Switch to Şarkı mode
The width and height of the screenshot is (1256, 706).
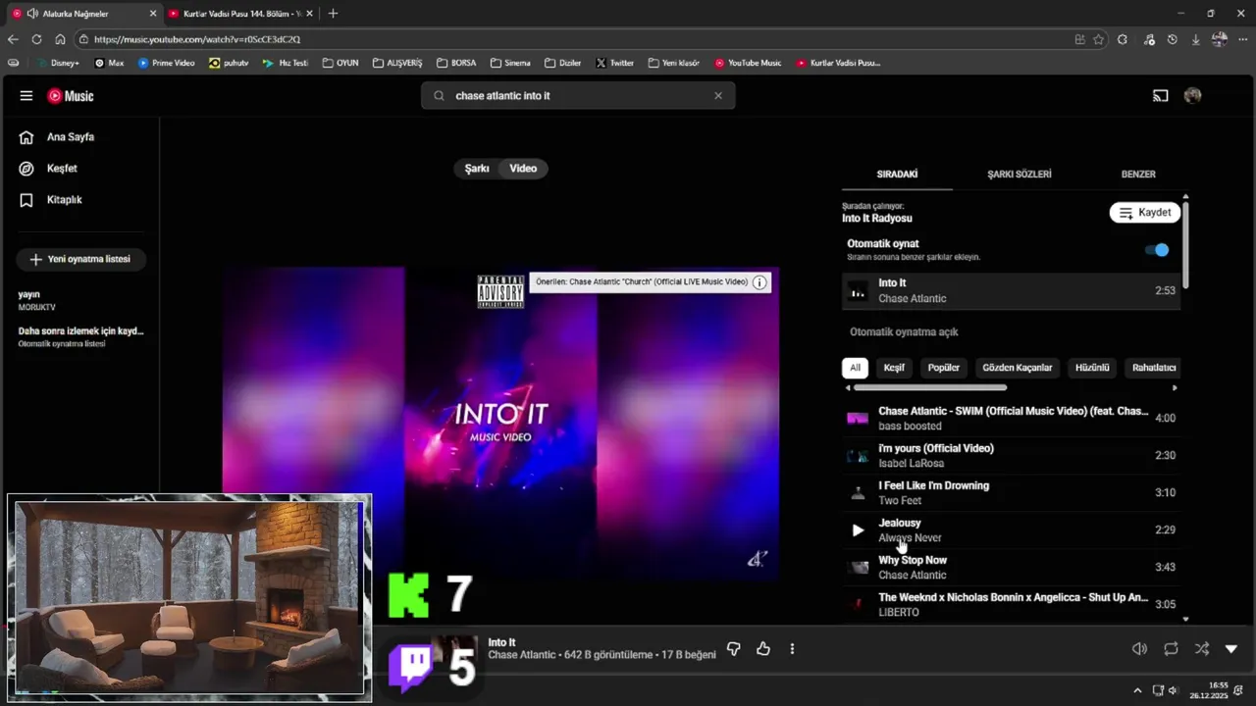(x=477, y=169)
